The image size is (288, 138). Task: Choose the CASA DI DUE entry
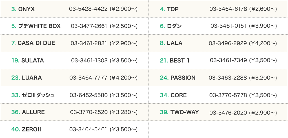click(x=36, y=43)
